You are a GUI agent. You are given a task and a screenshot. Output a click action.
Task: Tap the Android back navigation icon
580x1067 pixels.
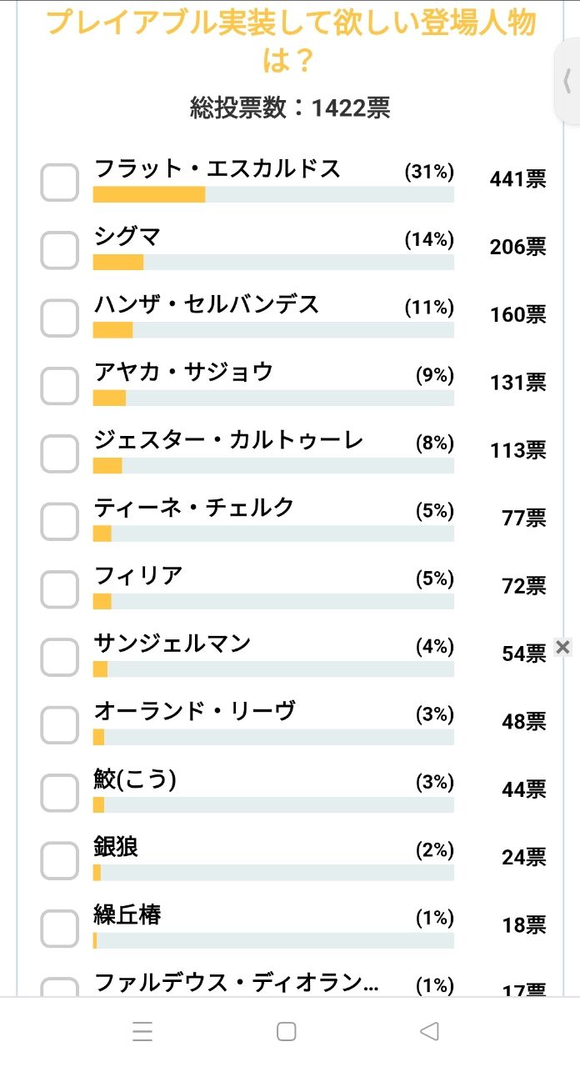click(429, 1032)
